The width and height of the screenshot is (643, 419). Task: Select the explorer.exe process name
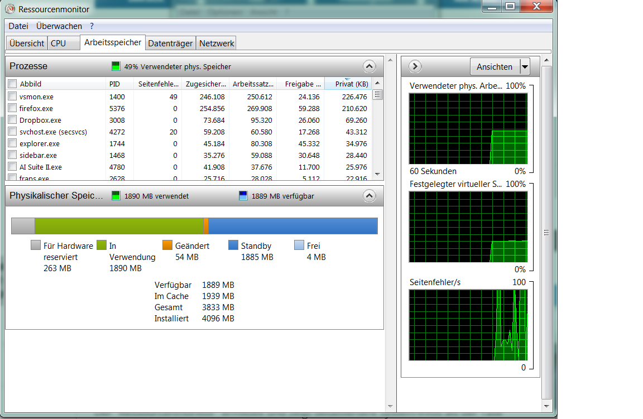40,144
